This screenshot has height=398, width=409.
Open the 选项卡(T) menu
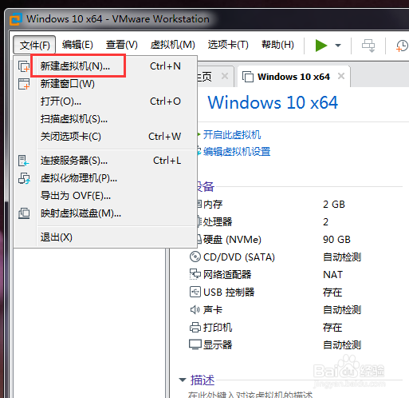pyautogui.click(x=228, y=45)
